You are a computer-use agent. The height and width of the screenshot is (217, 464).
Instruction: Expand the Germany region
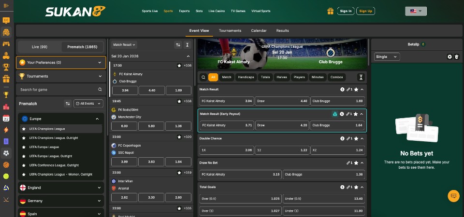tap(61, 201)
